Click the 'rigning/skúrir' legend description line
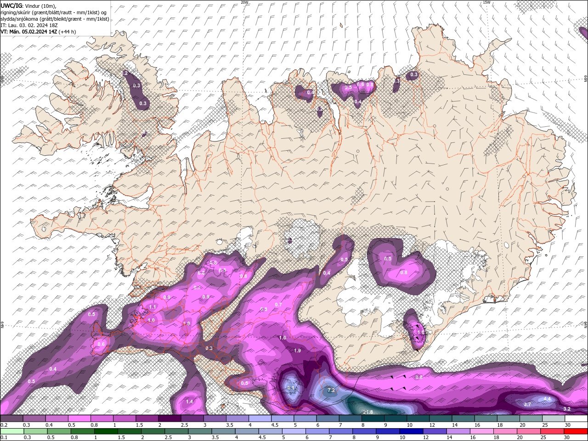 (53, 12)
